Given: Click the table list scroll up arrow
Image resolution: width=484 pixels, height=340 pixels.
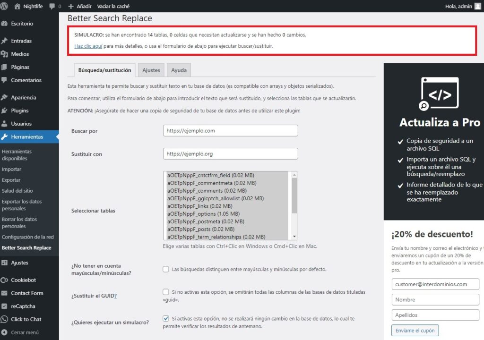Looking at the screenshot, I should [x=294, y=175].
